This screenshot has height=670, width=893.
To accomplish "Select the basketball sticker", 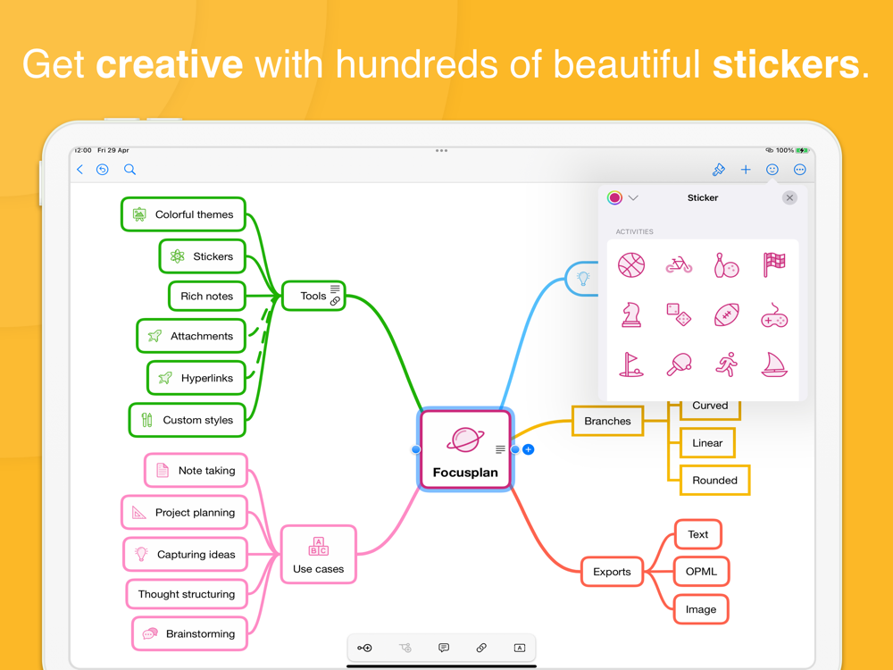I will 631,265.
